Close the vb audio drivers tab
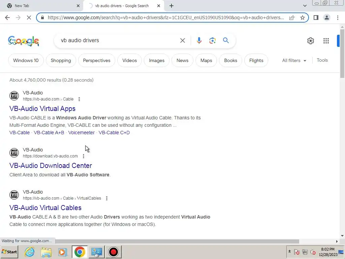This screenshot has width=345, height=259. (159, 6)
